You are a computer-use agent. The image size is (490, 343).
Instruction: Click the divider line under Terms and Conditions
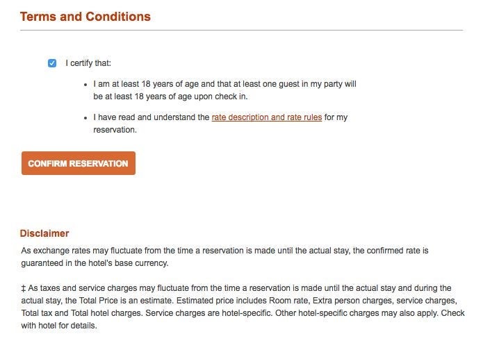(x=242, y=31)
